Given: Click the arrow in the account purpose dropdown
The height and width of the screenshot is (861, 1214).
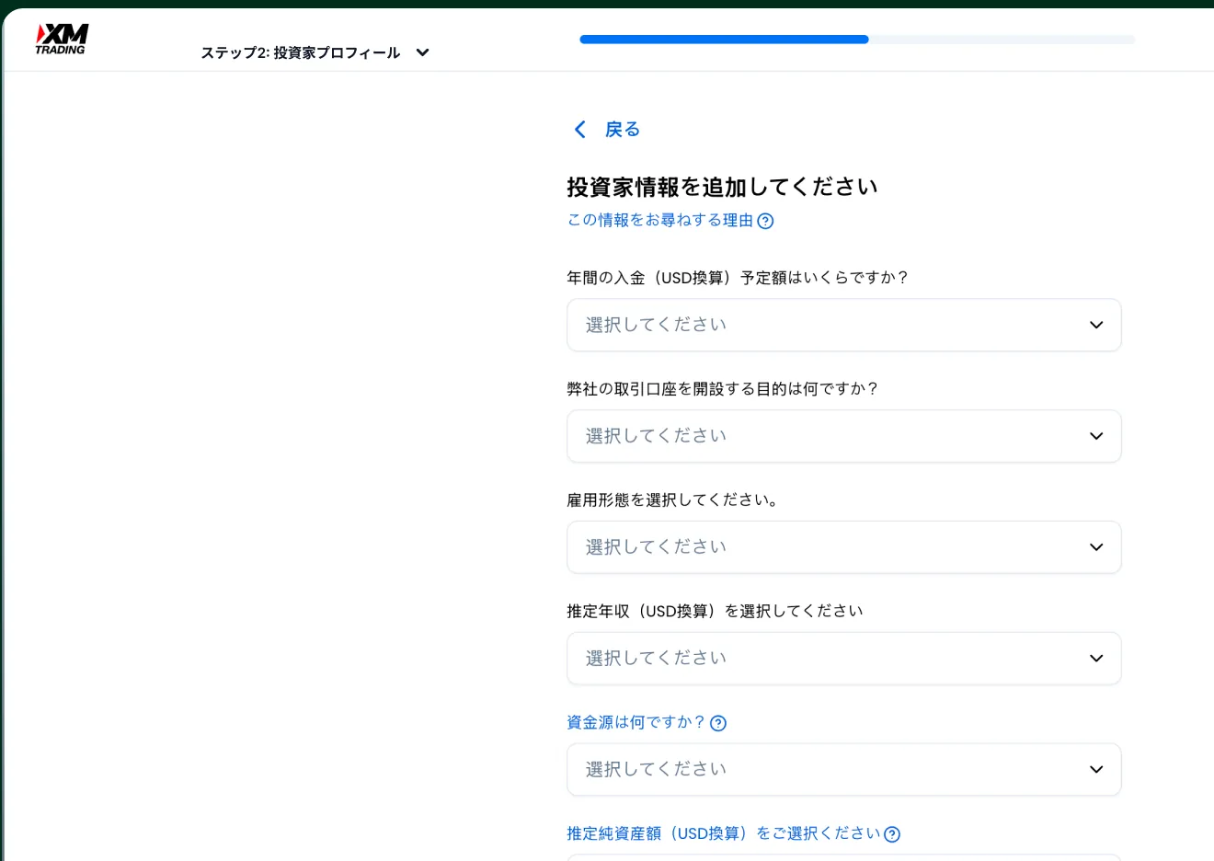Looking at the screenshot, I should click(x=1096, y=436).
